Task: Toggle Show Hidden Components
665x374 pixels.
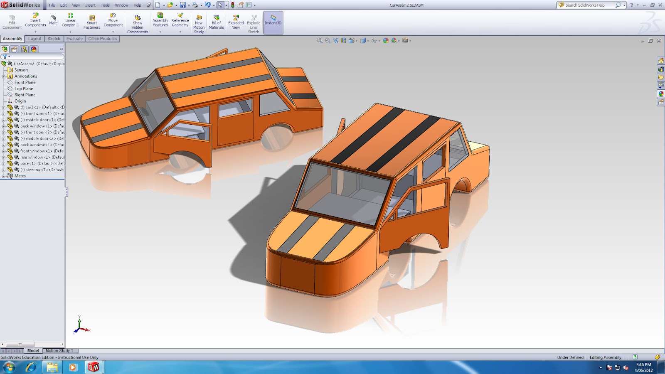Action: 138,24
